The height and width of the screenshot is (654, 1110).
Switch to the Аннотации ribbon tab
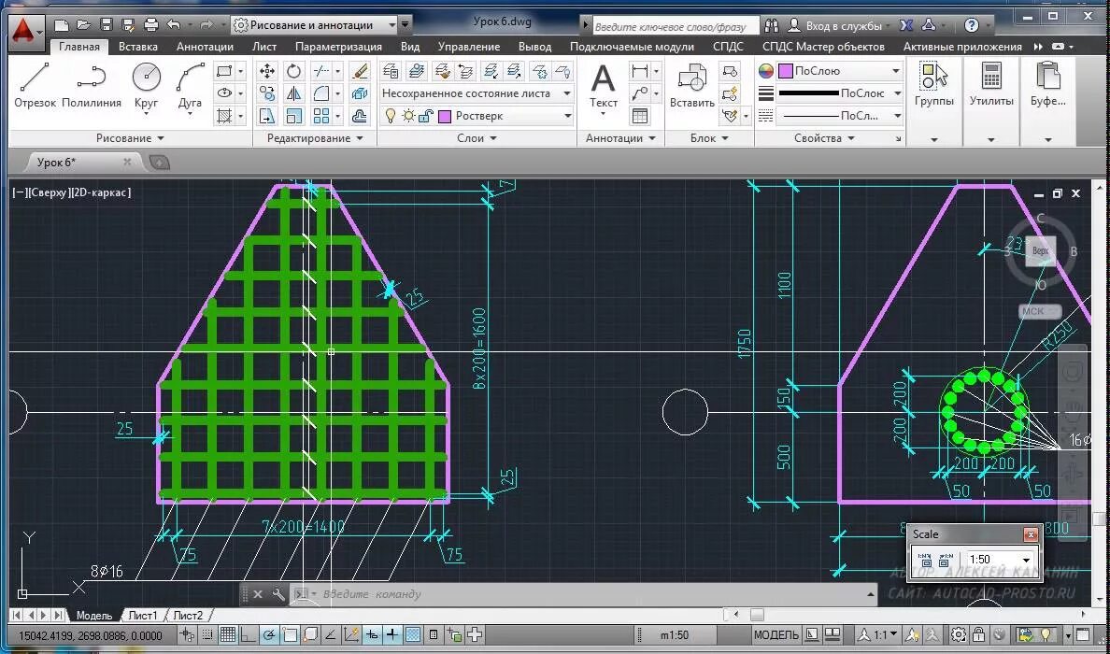click(205, 47)
